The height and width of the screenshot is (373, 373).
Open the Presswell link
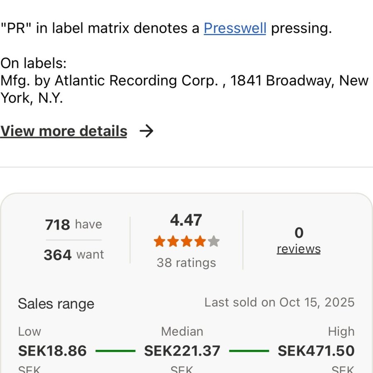tap(235, 29)
